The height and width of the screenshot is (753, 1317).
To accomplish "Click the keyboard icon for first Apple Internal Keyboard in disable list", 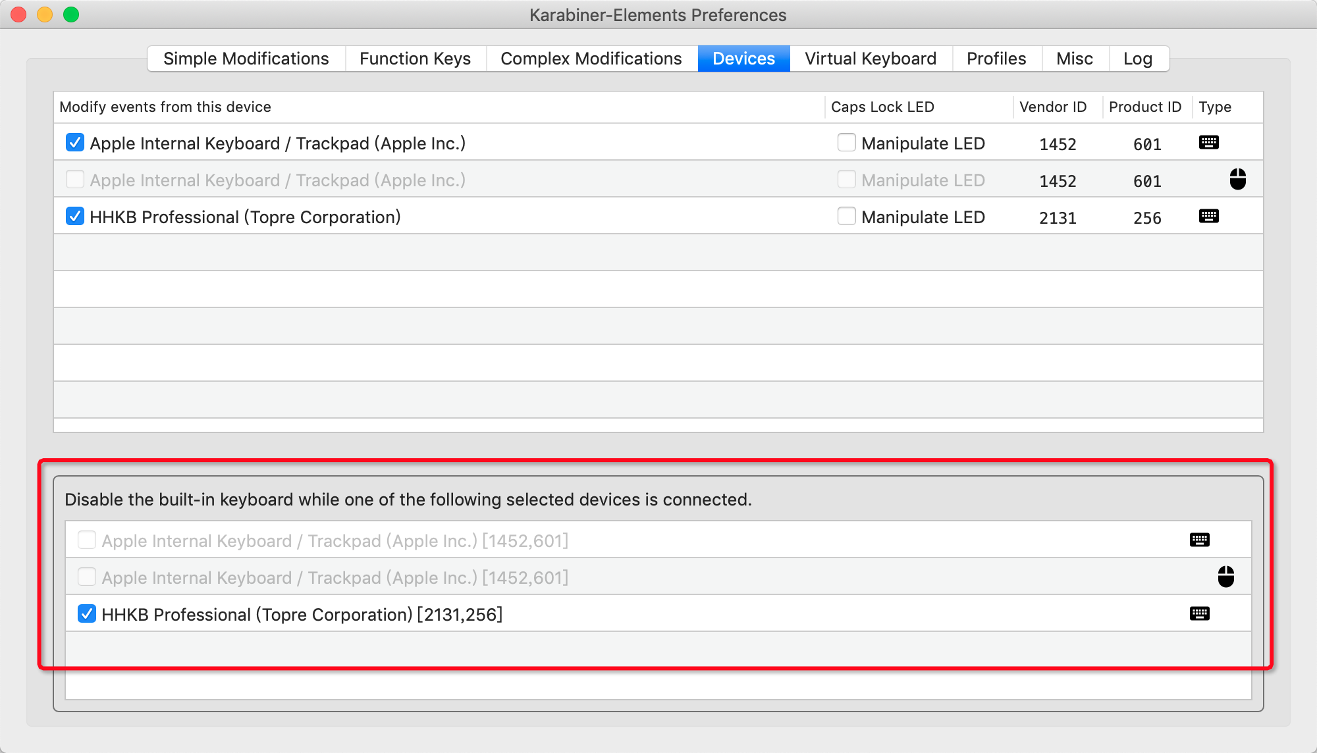I will click(1199, 540).
